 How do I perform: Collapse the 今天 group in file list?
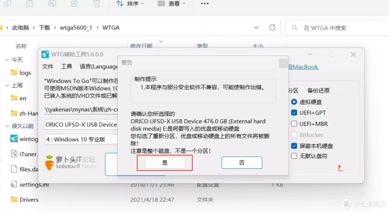pos(7,60)
